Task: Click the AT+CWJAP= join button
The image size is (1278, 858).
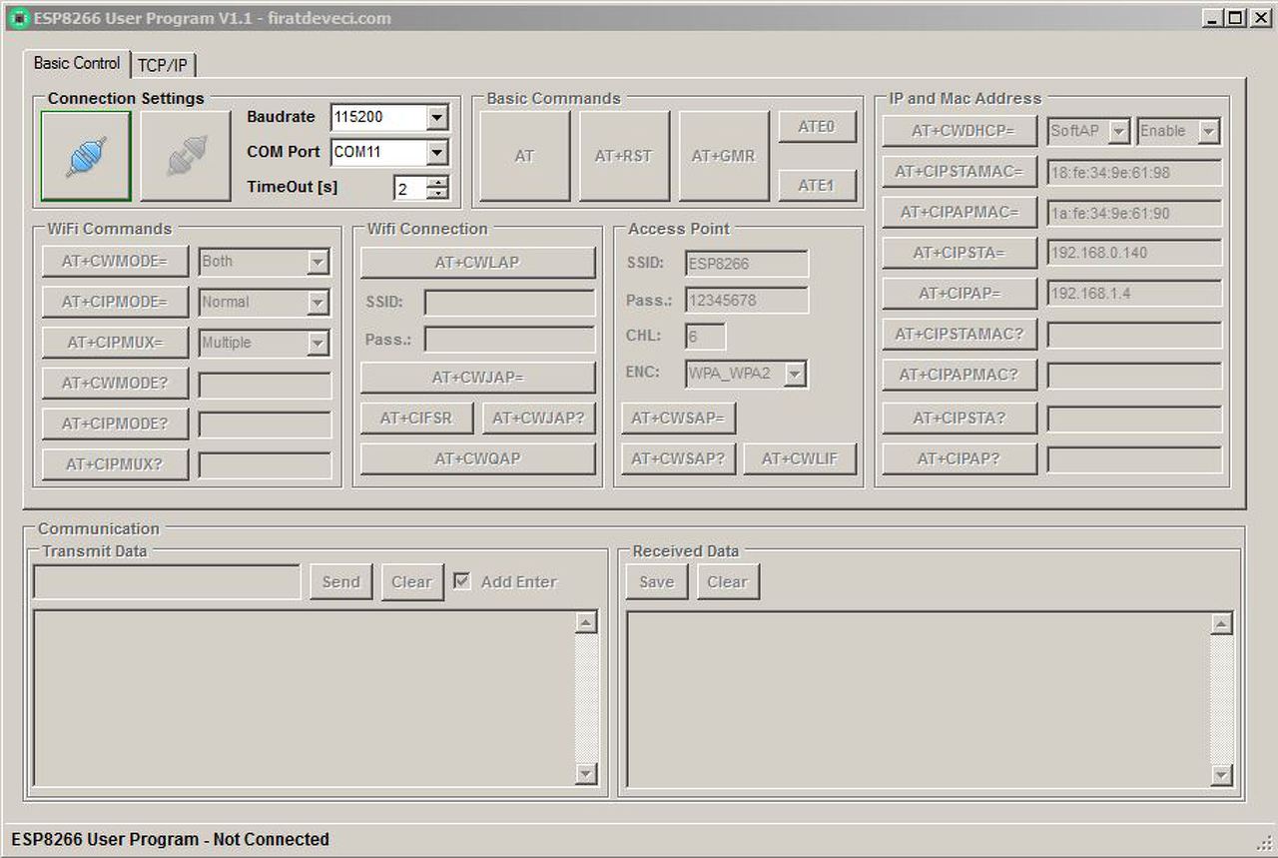Action: [x=478, y=378]
